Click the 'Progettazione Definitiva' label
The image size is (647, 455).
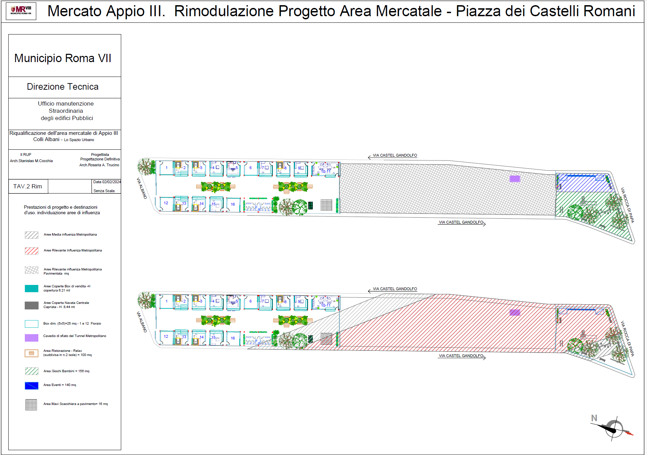(x=100, y=159)
